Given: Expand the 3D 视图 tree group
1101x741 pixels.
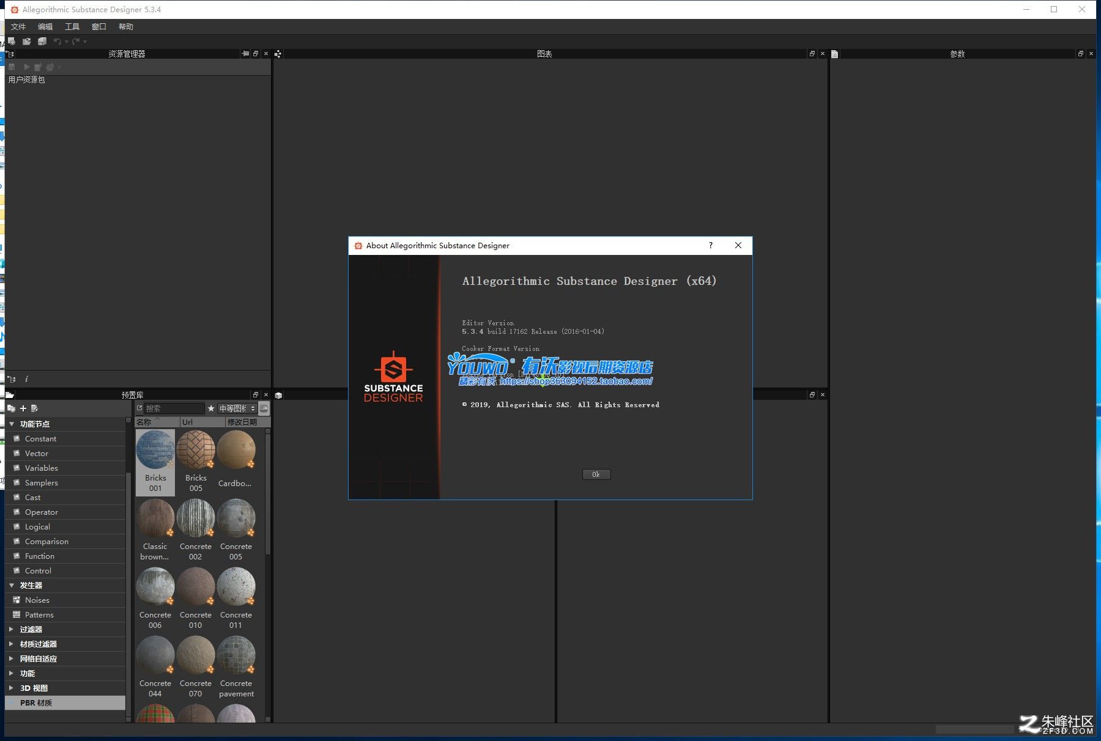Looking at the screenshot, I should pos(12,688).
